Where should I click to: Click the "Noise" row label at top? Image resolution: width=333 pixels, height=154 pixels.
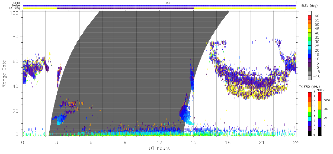coord(17,5)
